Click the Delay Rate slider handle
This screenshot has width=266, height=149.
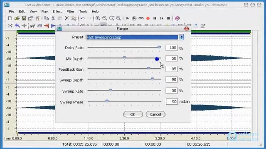point(159,47)
